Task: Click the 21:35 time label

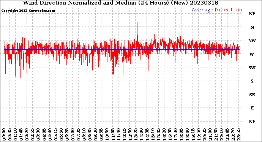Action: pyautogui.click(x=216, y=134)
